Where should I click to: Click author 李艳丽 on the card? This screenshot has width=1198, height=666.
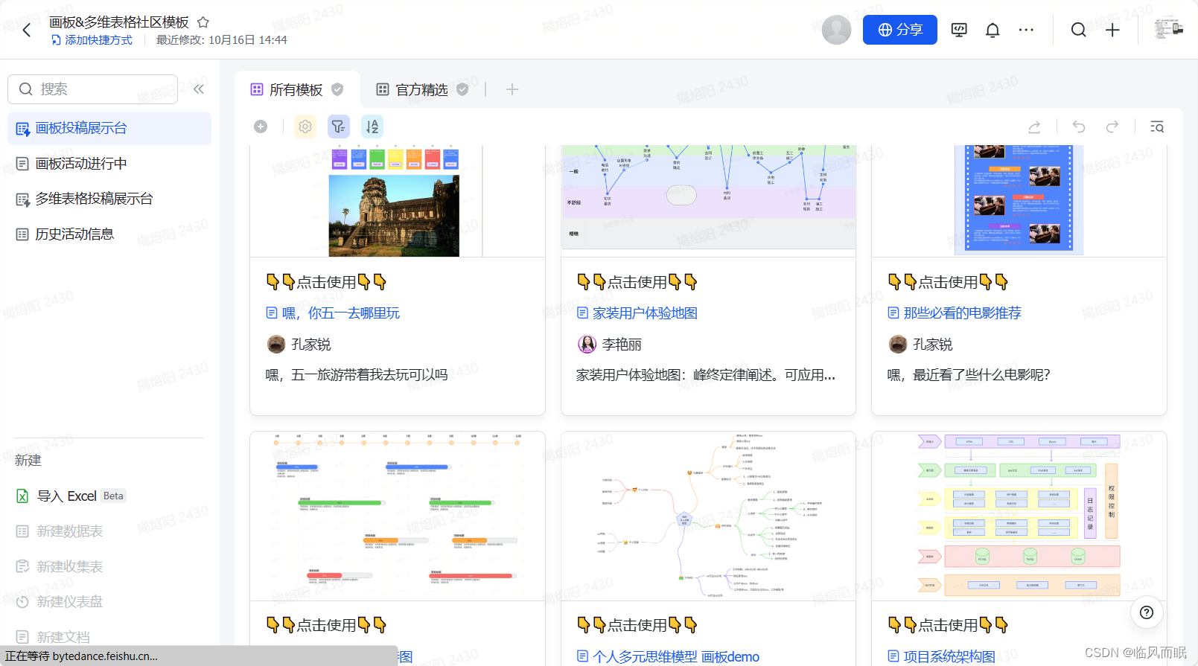tap(610, 345)
